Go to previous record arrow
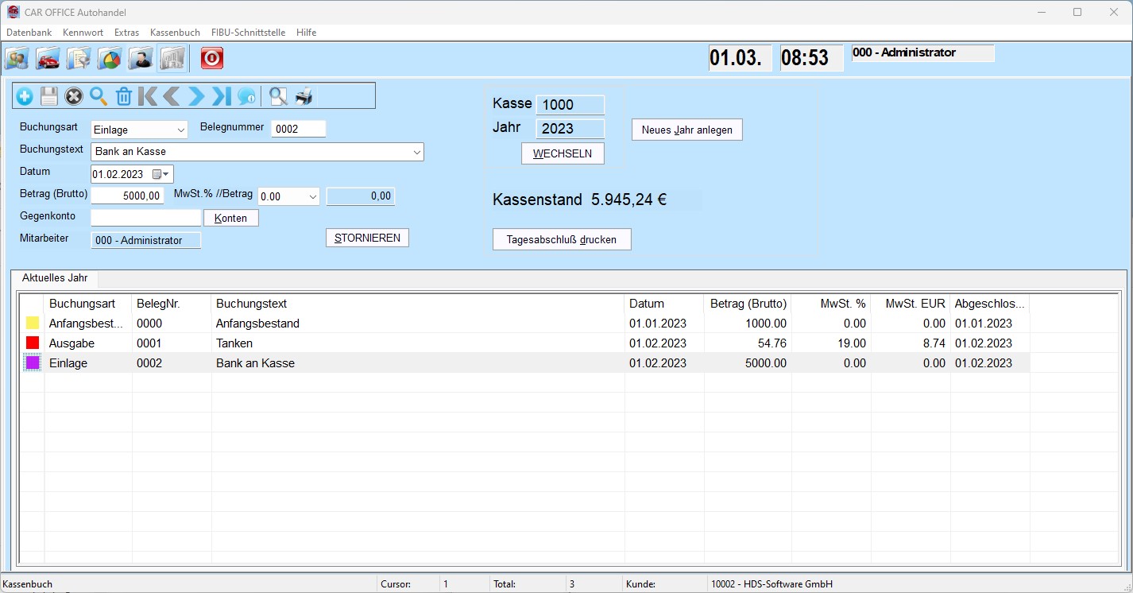The height and width of the screenshot is (593, 1133). pos(172,97)
